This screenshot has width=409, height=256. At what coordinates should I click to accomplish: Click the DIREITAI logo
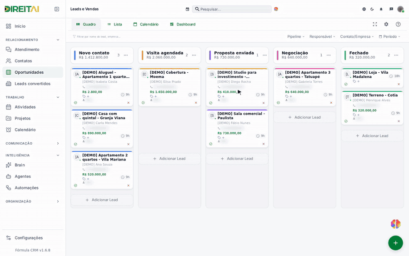22,9
